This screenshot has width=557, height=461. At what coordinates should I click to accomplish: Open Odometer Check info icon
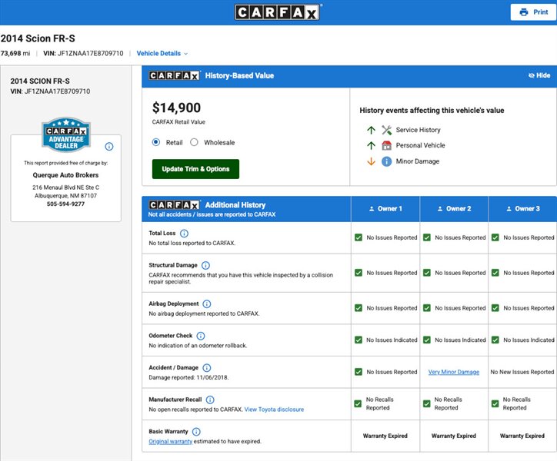pos(201,336)
